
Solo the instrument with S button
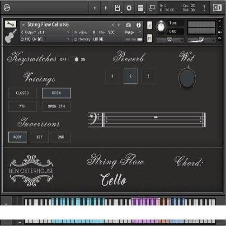[x=150, y=25]
